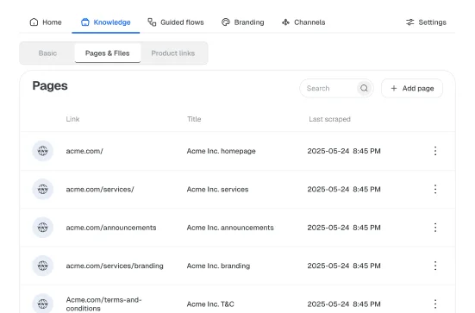This screenshot has width=475, height=313.
Task: Click the globe icon for acme.com/services/
Action: click(x=43, y=189)
